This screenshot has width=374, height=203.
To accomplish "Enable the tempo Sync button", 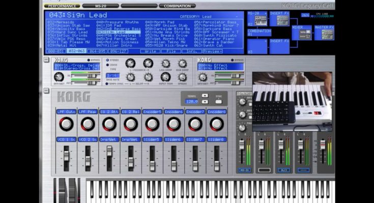I will pos(218,101).
